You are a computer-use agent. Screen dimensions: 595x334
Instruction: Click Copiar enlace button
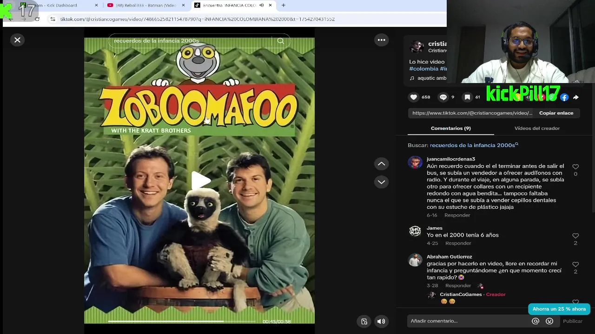point(556,113)
